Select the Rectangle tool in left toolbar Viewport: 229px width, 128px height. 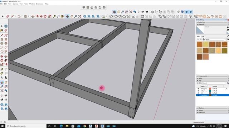2,39
